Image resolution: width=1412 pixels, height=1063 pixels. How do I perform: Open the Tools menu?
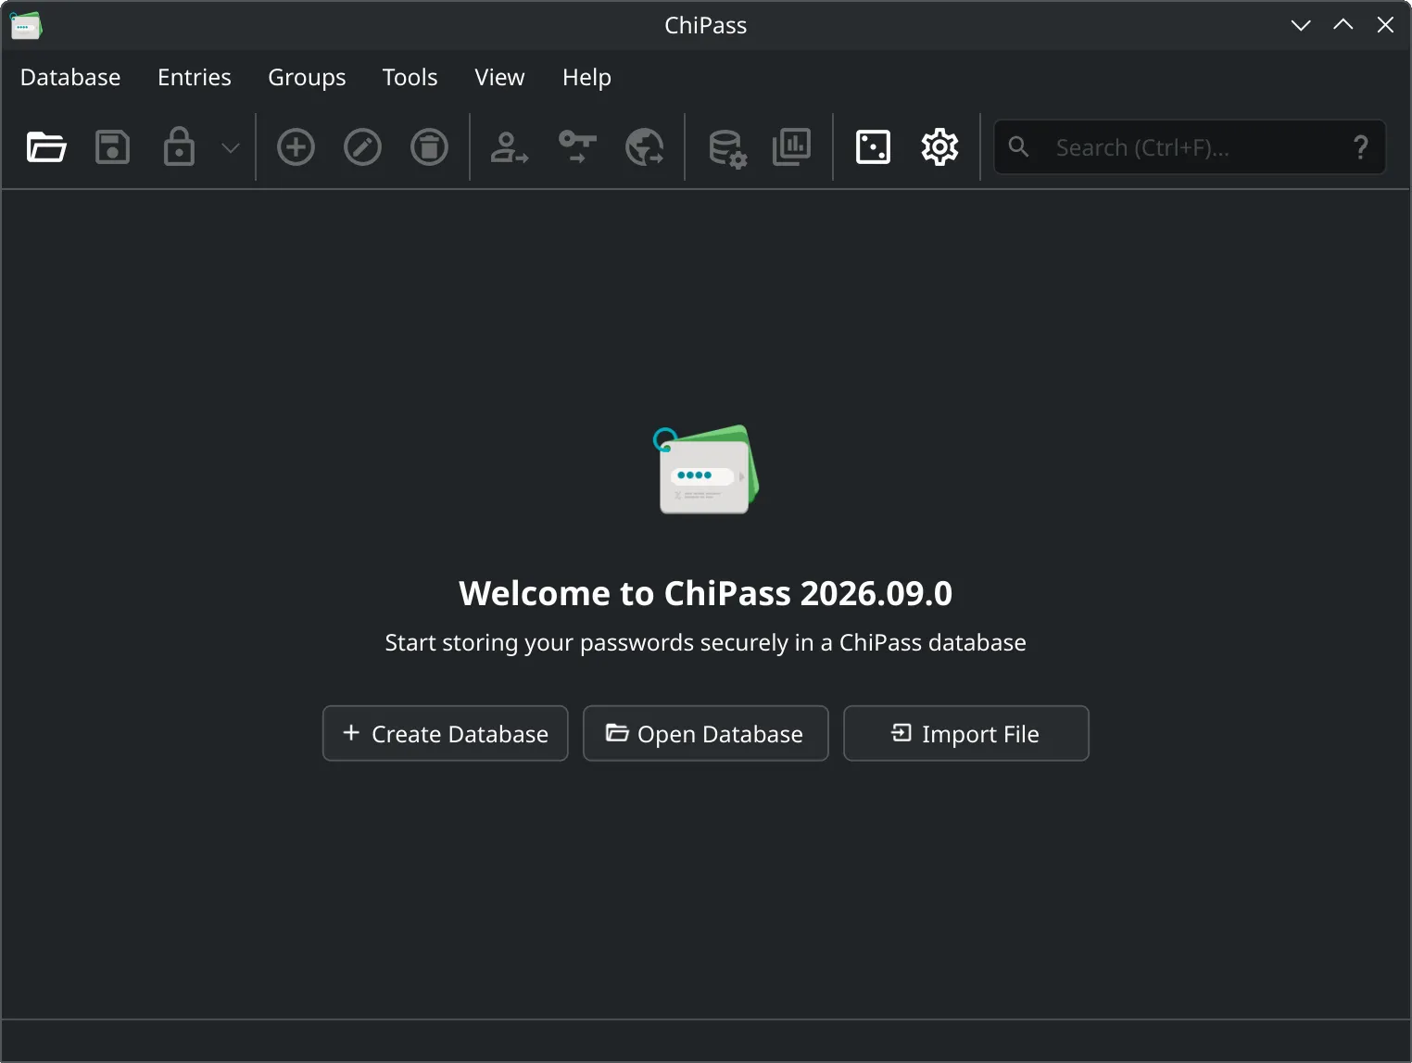(x=410, y=77)
